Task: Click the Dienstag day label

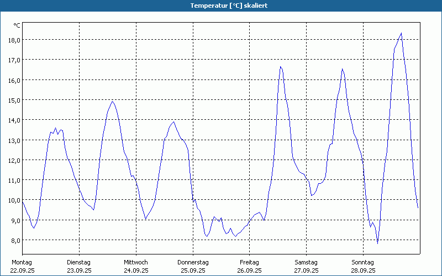Action: (x=79, y=262)
